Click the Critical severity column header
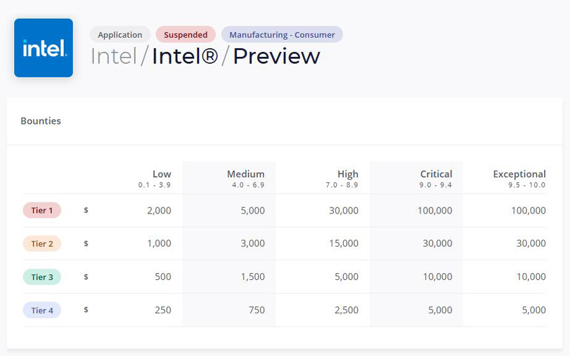The width and height of the screenshot is (570, 356). coord(436,174)
